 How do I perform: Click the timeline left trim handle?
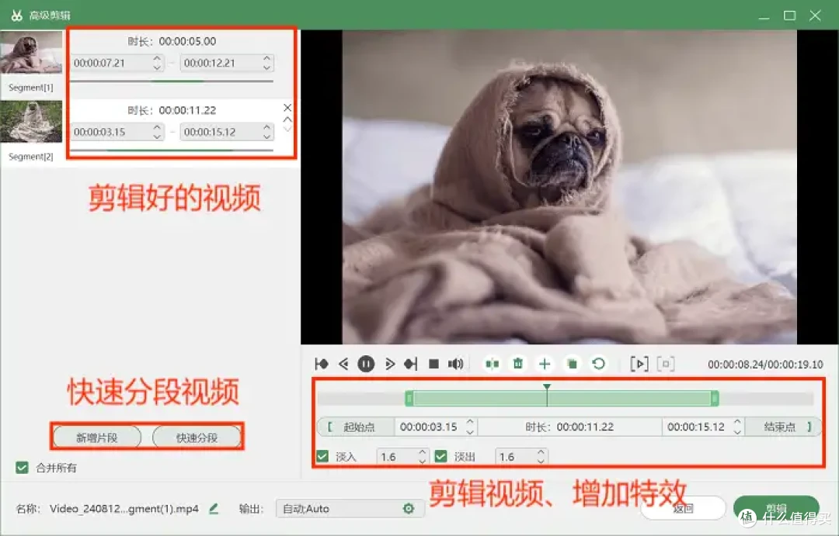click(x=409, y=398)
